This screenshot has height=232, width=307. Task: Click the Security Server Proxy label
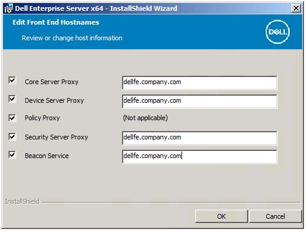56,137
